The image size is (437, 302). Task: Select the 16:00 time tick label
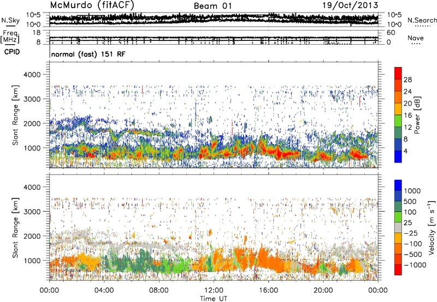[268, 291]
